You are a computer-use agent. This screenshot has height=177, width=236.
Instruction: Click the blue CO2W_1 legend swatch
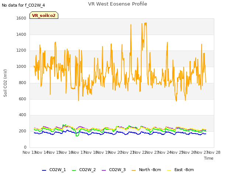pyautogui.click(x=44, y=170)
